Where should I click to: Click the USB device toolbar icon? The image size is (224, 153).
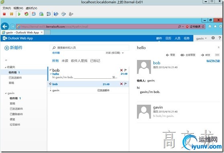pos(71,14)
